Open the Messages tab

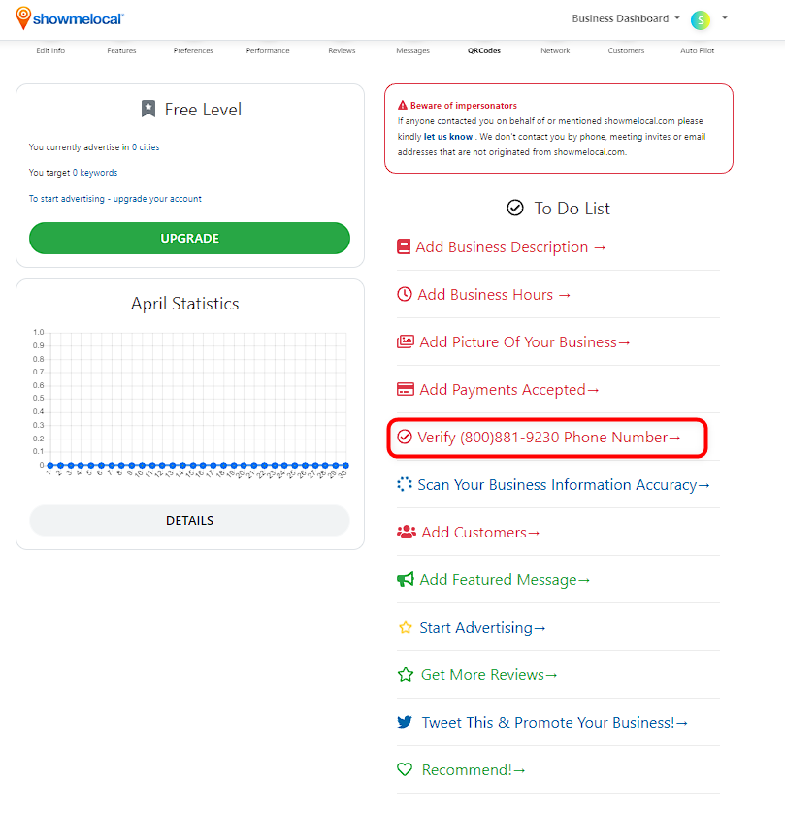pos(412,50)
